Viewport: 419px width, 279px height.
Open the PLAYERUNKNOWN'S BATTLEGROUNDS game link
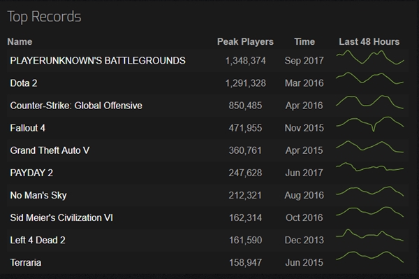click(98, 61)
